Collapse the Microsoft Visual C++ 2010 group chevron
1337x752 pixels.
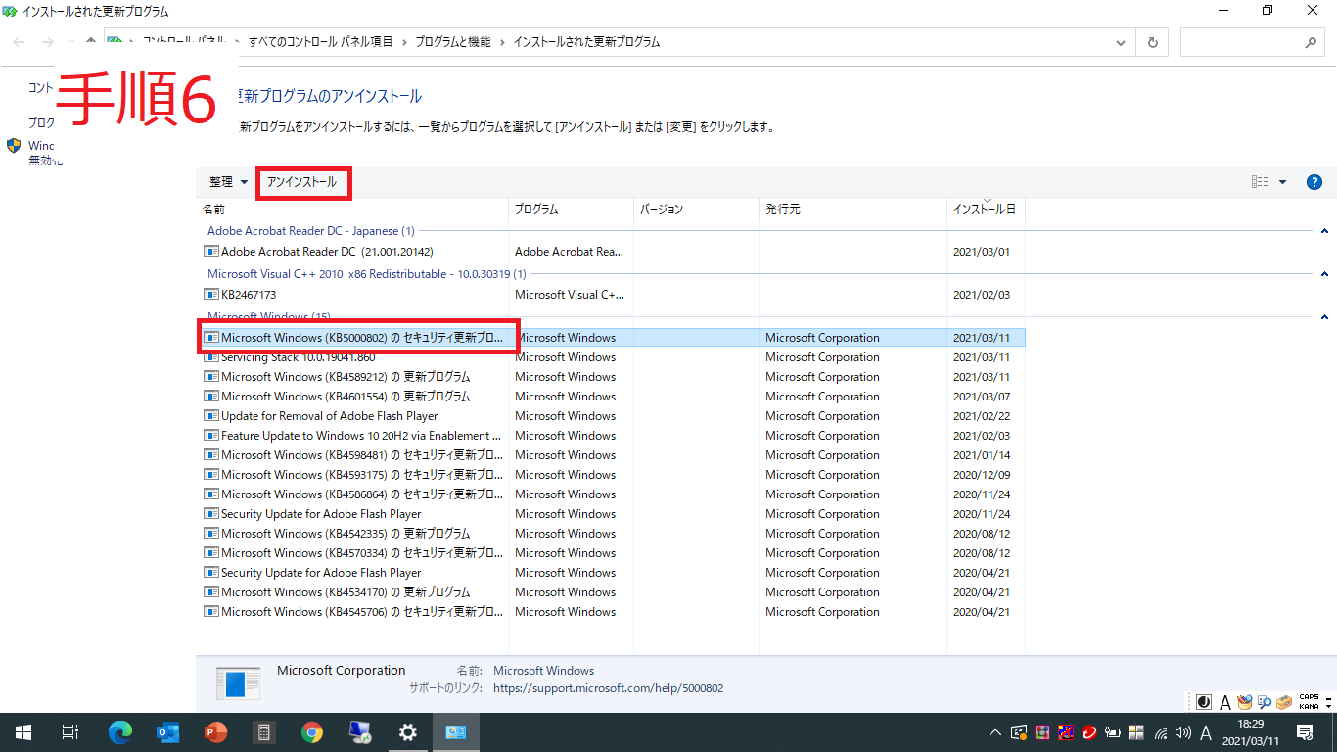pyautogui.click(x=1324, y=274)
